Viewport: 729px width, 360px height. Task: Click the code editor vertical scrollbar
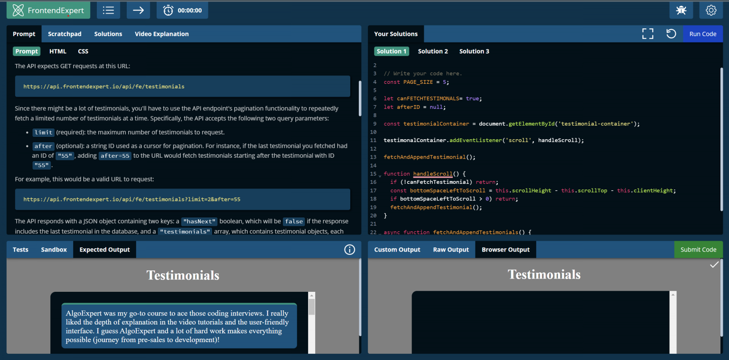pos(721,137)
